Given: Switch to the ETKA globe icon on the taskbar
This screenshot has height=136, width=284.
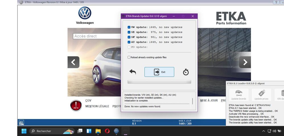Looking at the screenshot, I should [116, 131].
